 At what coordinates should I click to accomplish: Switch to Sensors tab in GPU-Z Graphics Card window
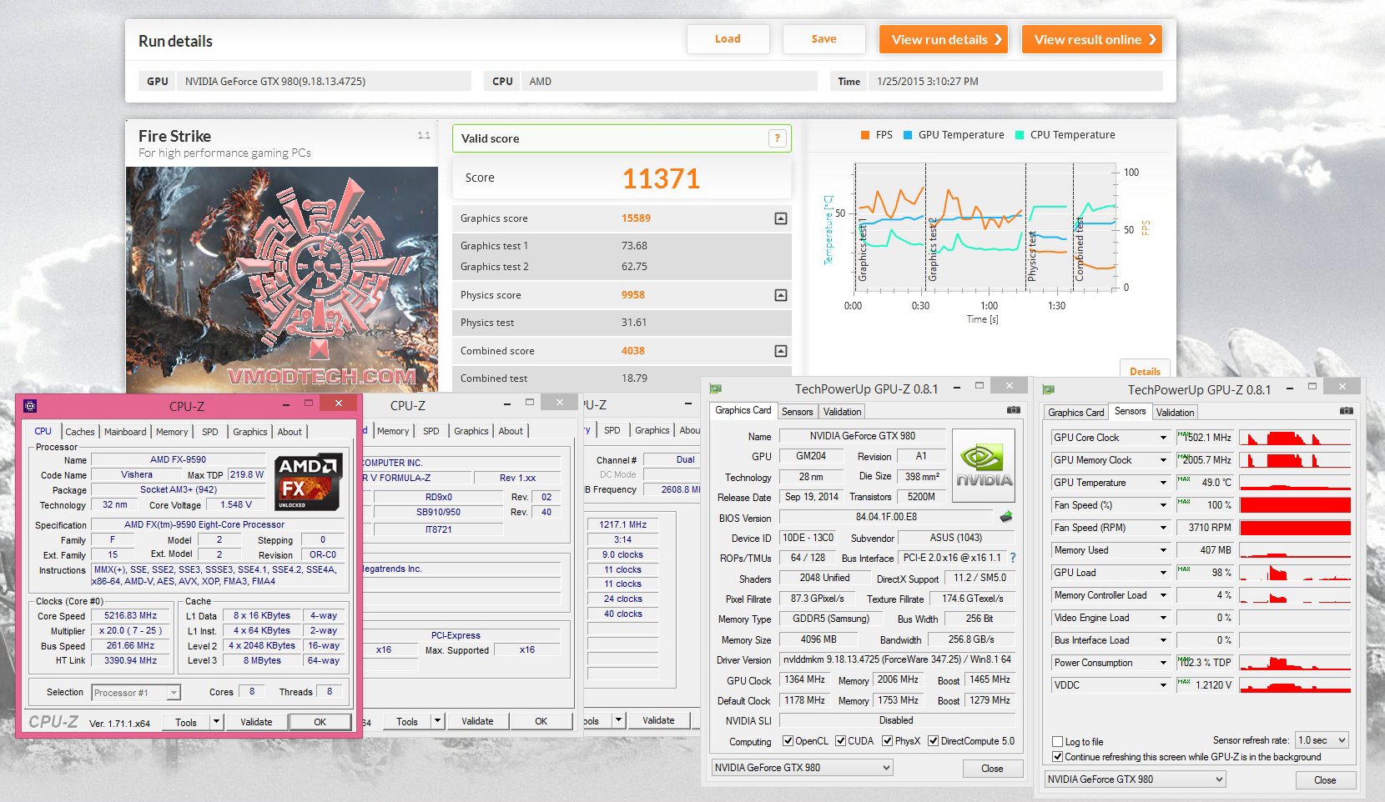click(797, 412)
